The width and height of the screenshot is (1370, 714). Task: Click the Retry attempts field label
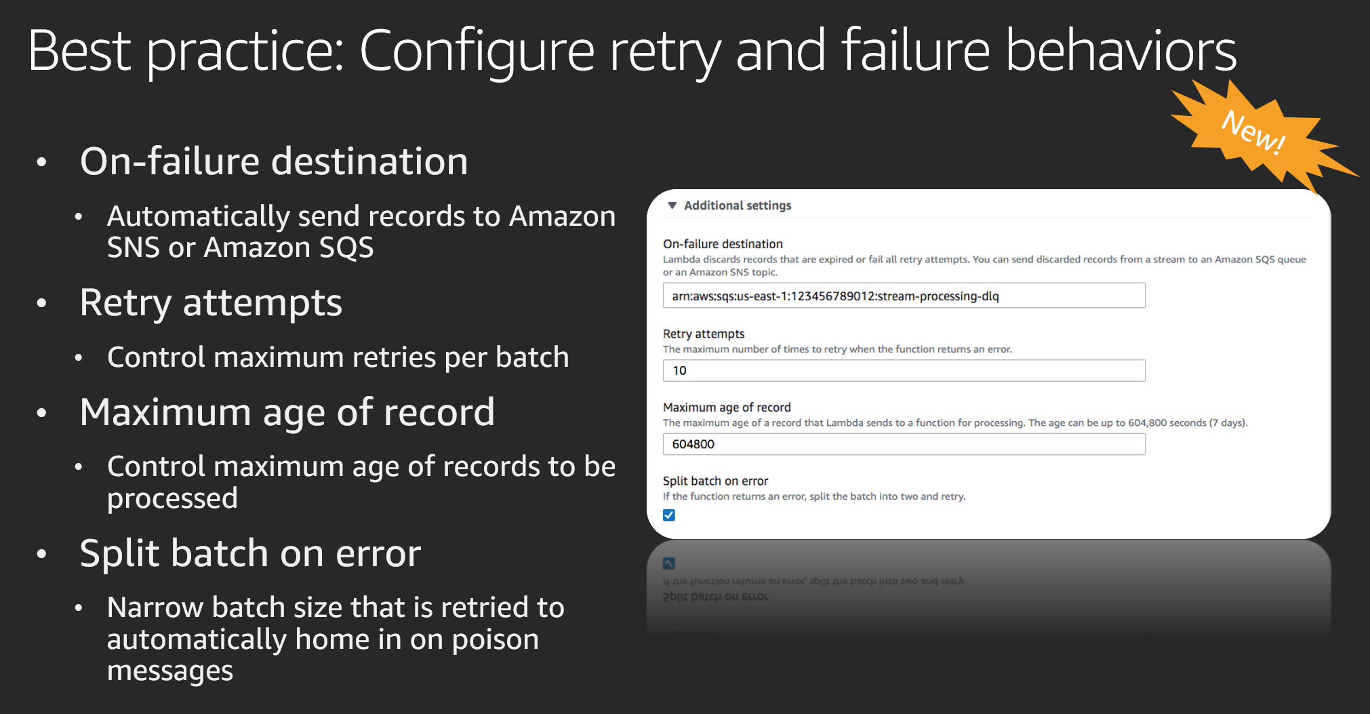[x=704, y=334]
